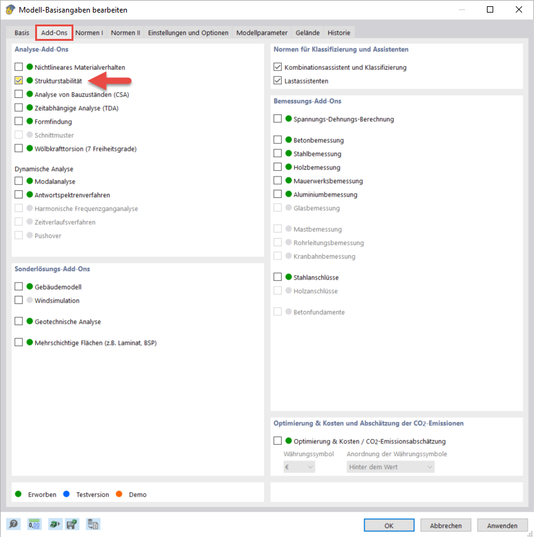The image size is (534, 537).
Task: Click green license dot beside Modalanalyse
Action: pyautogui.click(x=29, y=181)
